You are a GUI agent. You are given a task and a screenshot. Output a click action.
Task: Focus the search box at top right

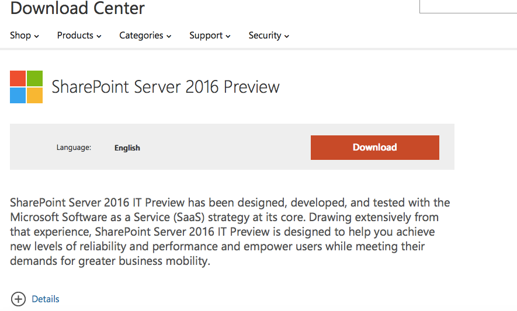point(468,6)
